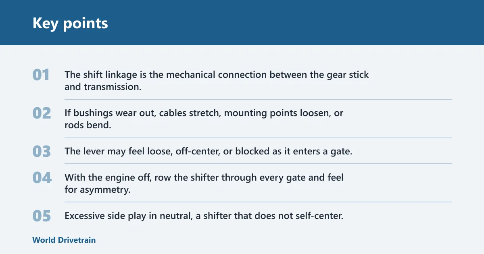Click text about excessive side play

(x=204, y=216)
